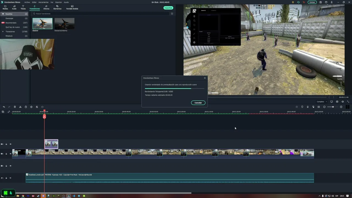Viewport: 352px width, 198px height.
Task: Toggle the auto ripple link icon
Action: (9, 112)
